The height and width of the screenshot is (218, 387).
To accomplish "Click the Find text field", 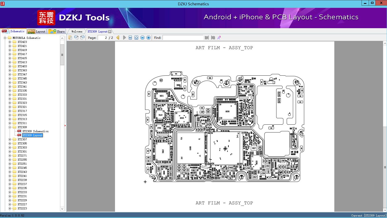I will tap(183, 38).
